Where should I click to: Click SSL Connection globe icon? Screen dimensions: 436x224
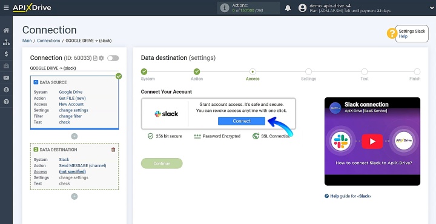click(256, 136)
